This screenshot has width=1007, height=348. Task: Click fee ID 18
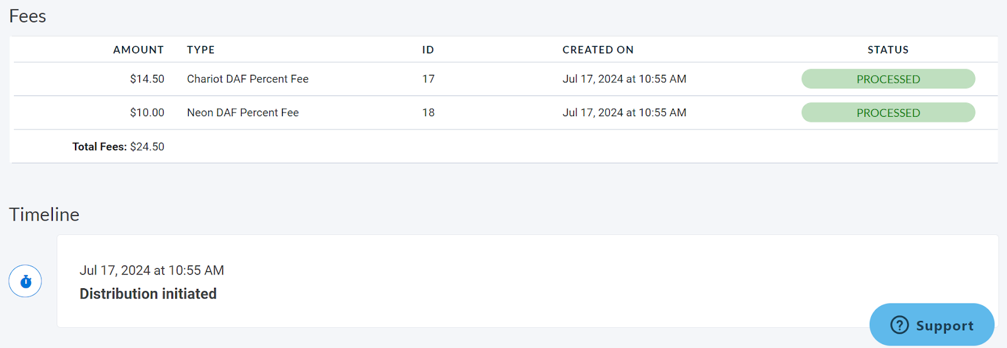428,113
